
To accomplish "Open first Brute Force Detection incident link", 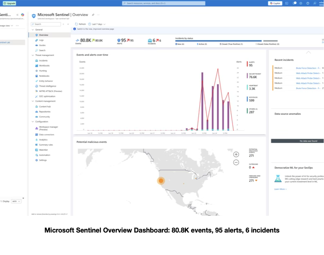I will tap(308, 68).
